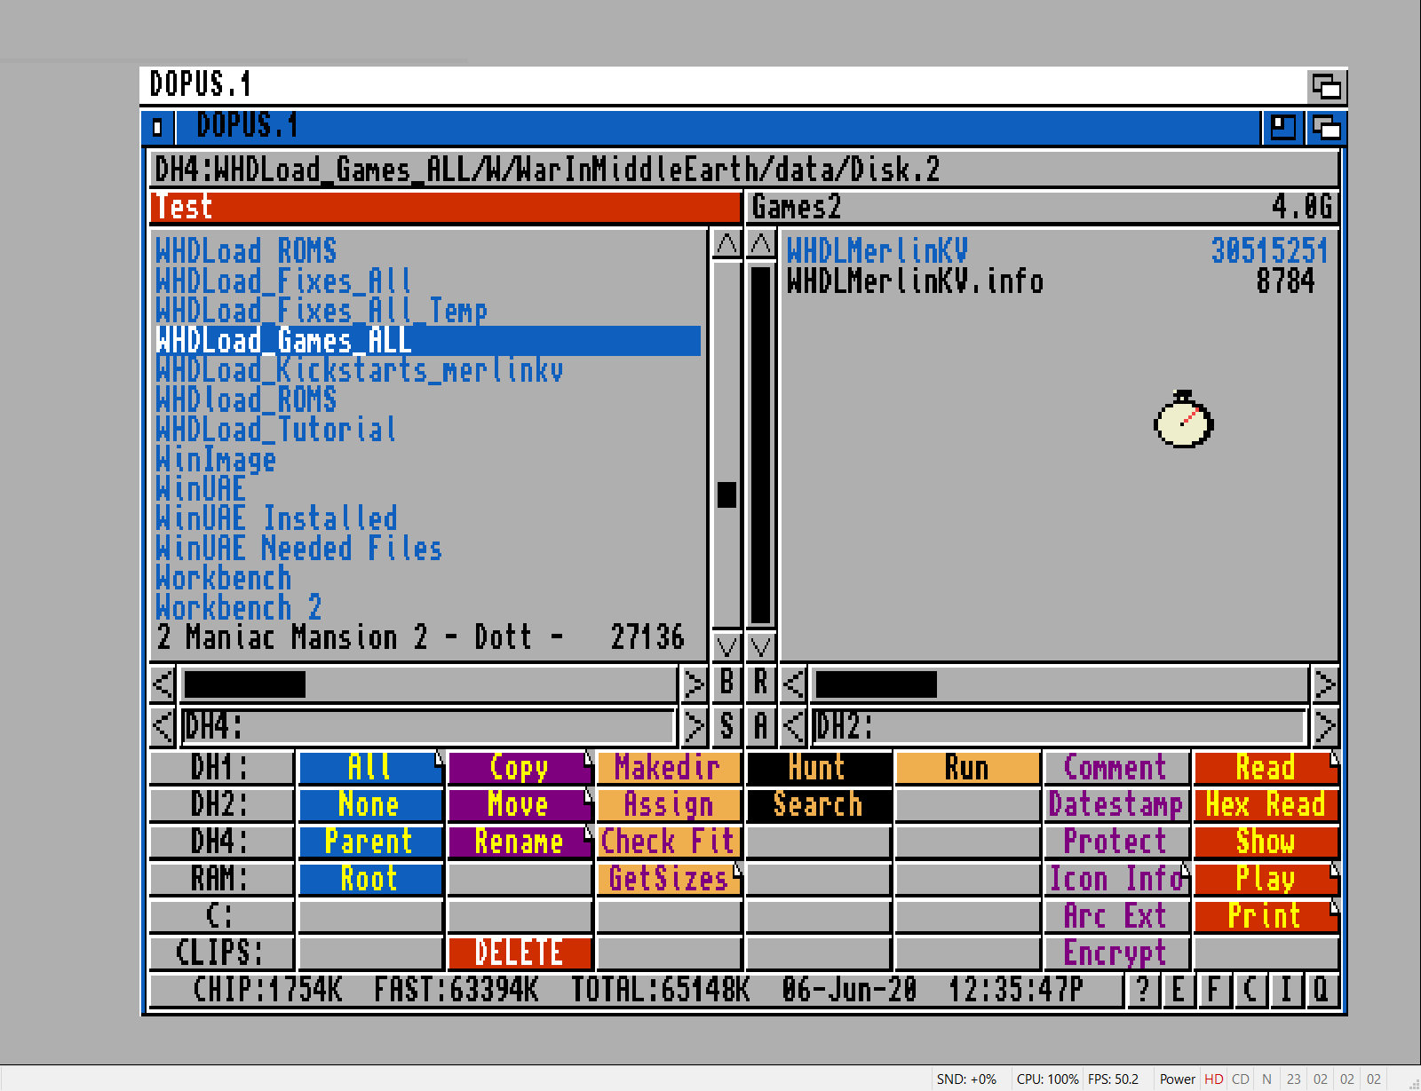Click the 'Q' quit icon in status bar

tap(1322, 989)
